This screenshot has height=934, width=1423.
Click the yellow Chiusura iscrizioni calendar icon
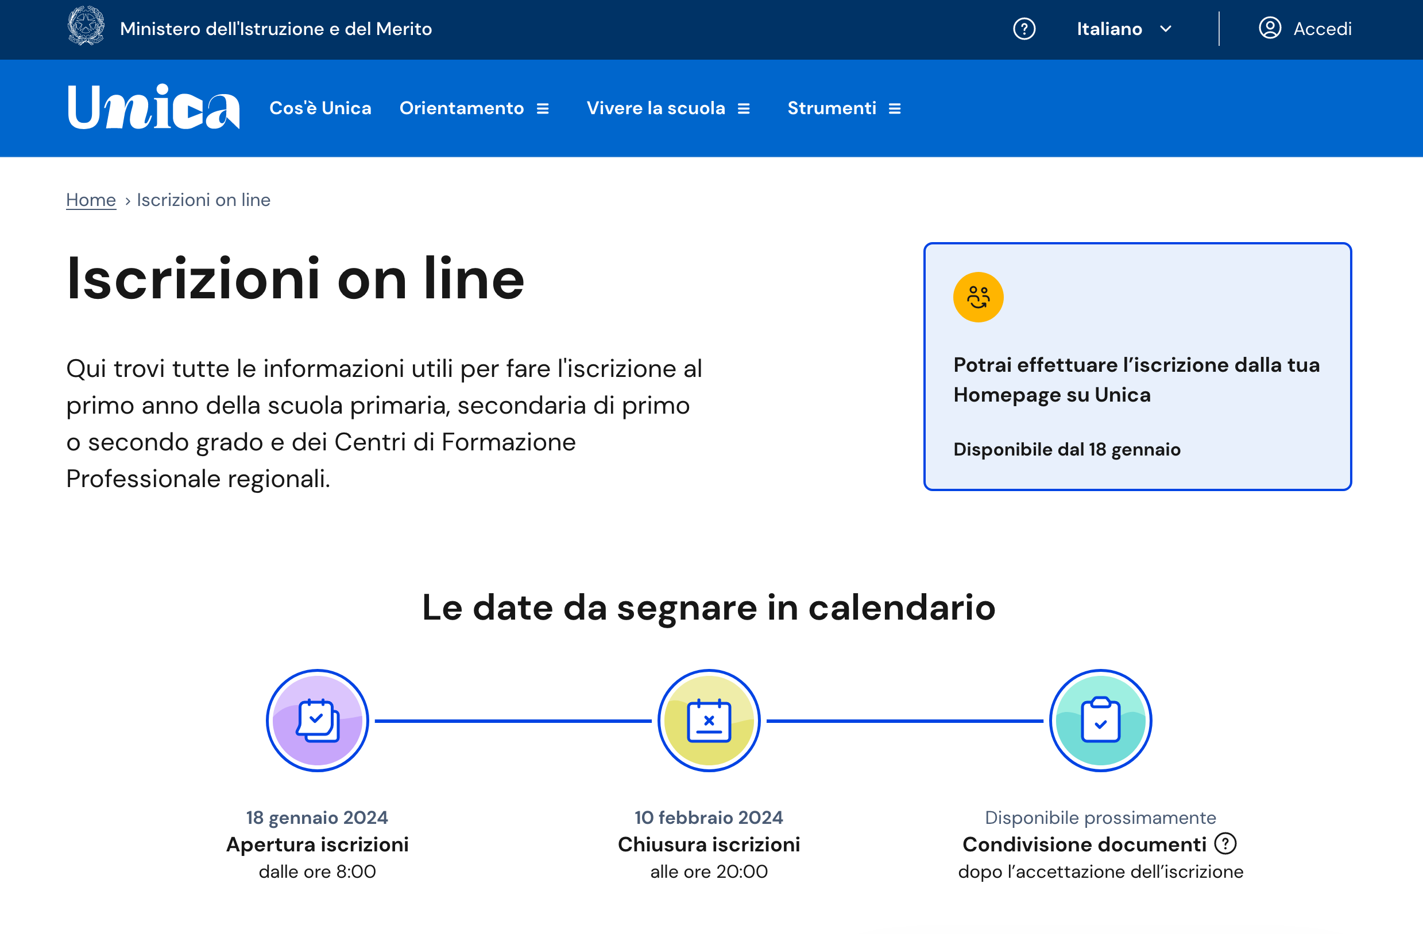coord(709,720)
